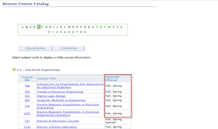Open Electric Circuits Laboratory course title
This screenshot has height=129, width=218.
pyautogui.click(x=57, y=127)
